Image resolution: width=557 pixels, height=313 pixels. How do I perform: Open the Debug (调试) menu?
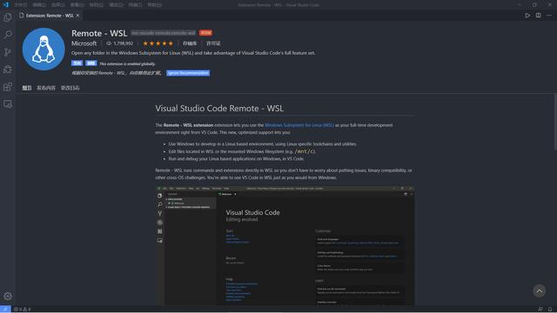point(116,5)
